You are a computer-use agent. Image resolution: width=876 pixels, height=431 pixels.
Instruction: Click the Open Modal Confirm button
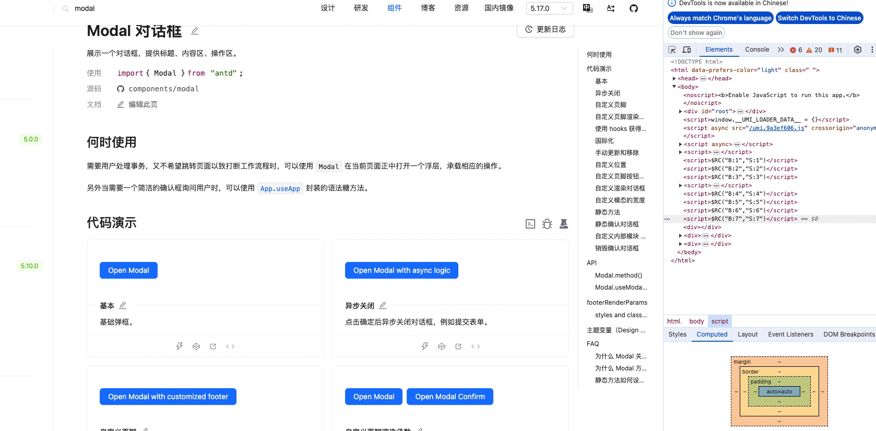(450, 397)
